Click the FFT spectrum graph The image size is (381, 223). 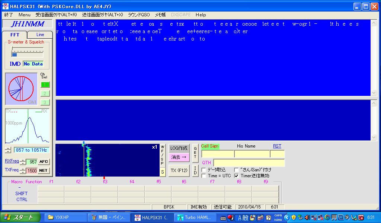(27, 126)
